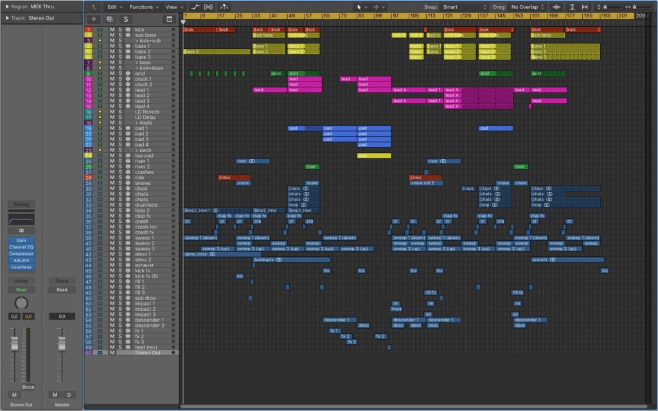Viewport: 658px width, 411px height.
Task: Open the Snap mode dropdown showing Smart
Action: coord(465,7)
